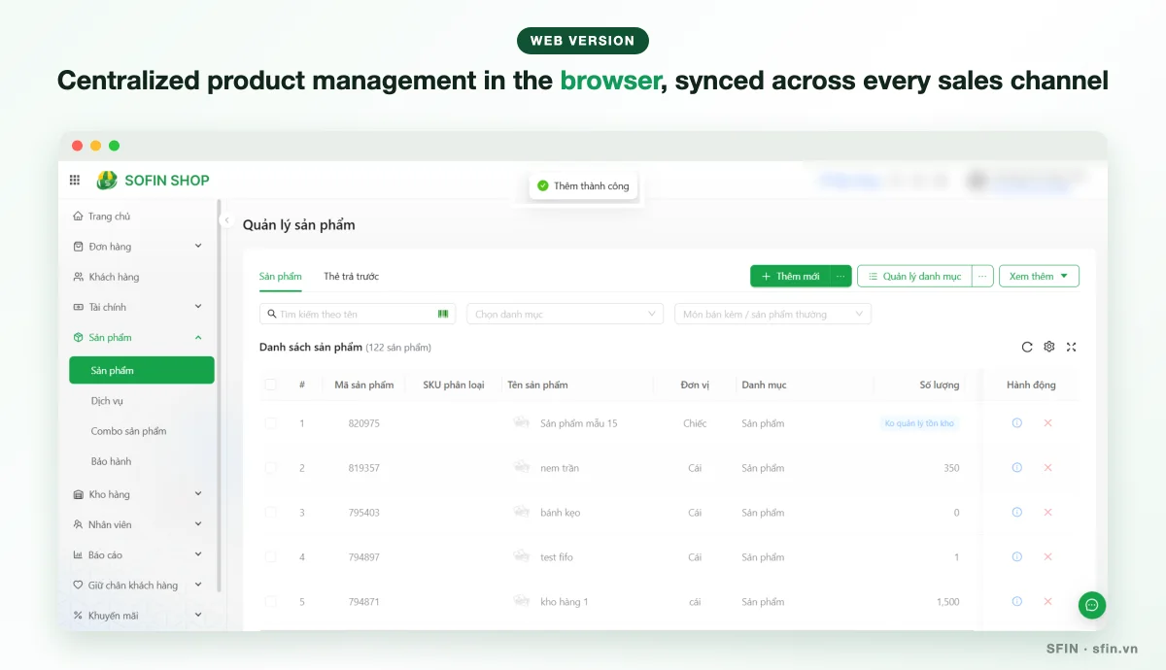Open Xem thêm dropdown button

pyautogui.click(x=1039, y=276)
